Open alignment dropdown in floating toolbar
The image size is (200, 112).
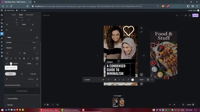[110, 80]
